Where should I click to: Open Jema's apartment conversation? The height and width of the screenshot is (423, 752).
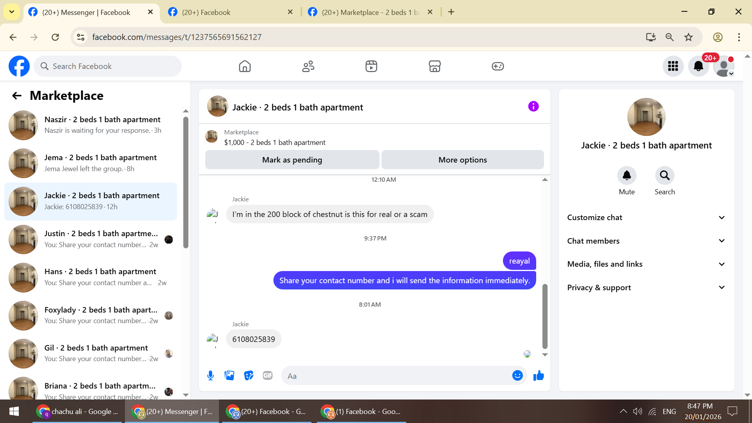click(91, 163)
